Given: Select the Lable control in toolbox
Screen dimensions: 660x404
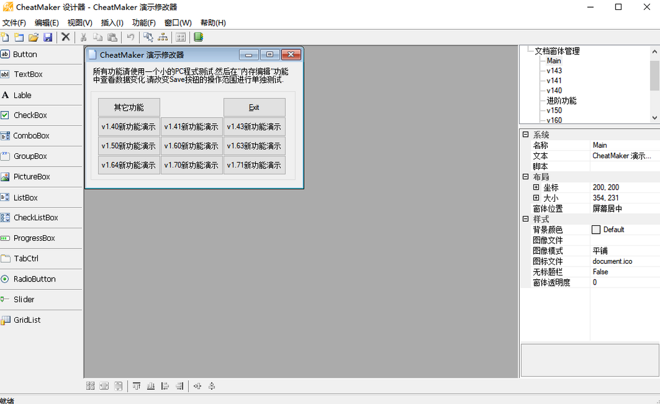Looking at the screenshot, I should 41,95.
